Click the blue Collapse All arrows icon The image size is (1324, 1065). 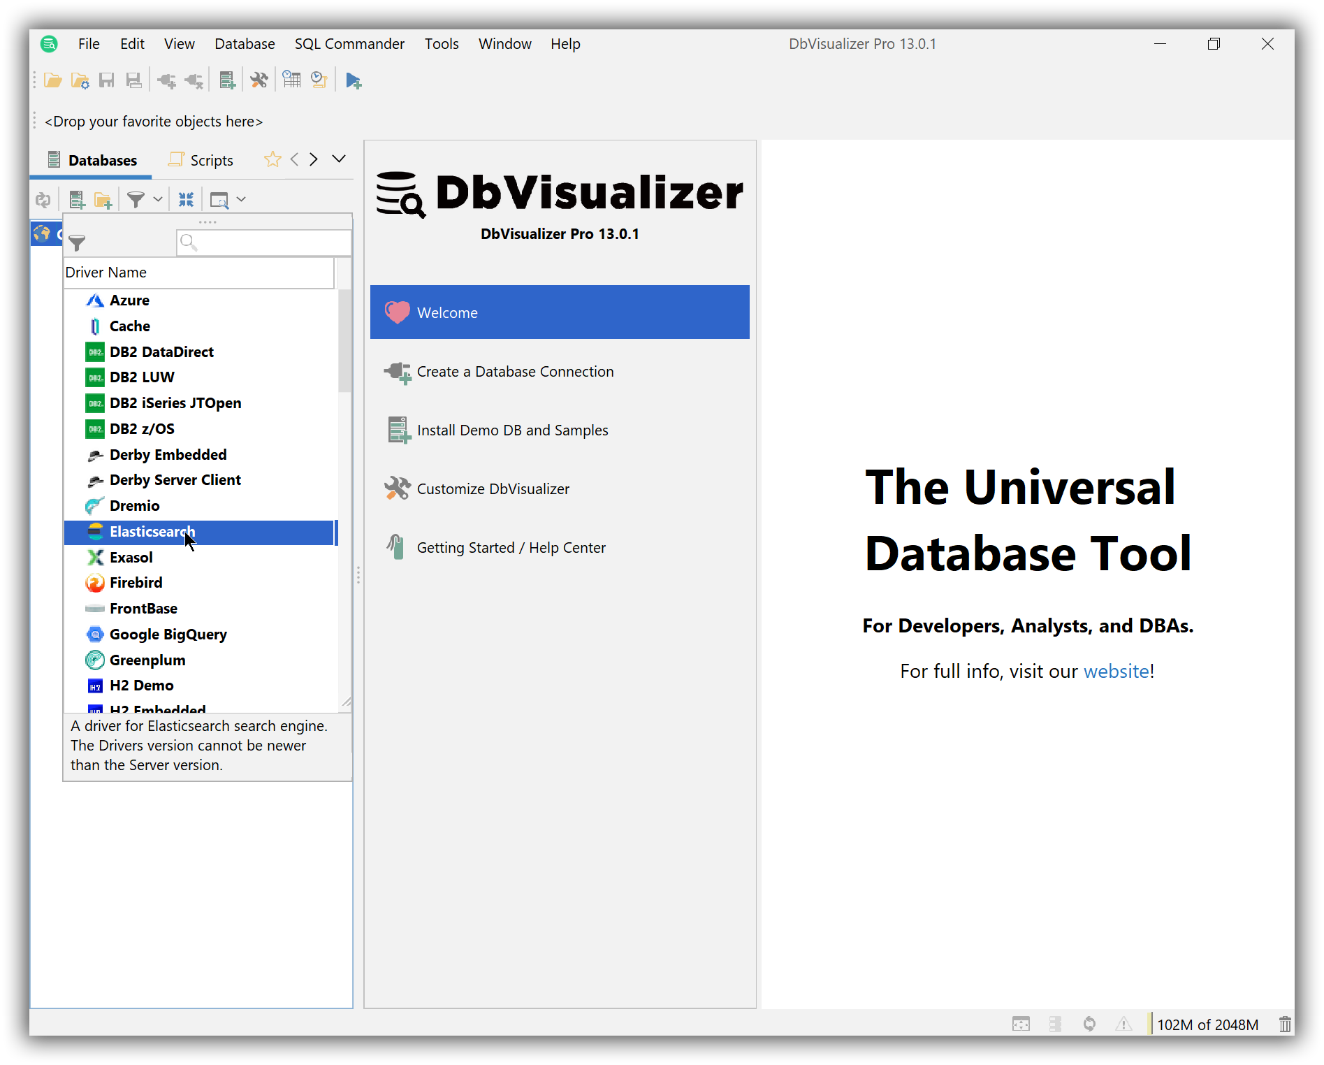186,200
